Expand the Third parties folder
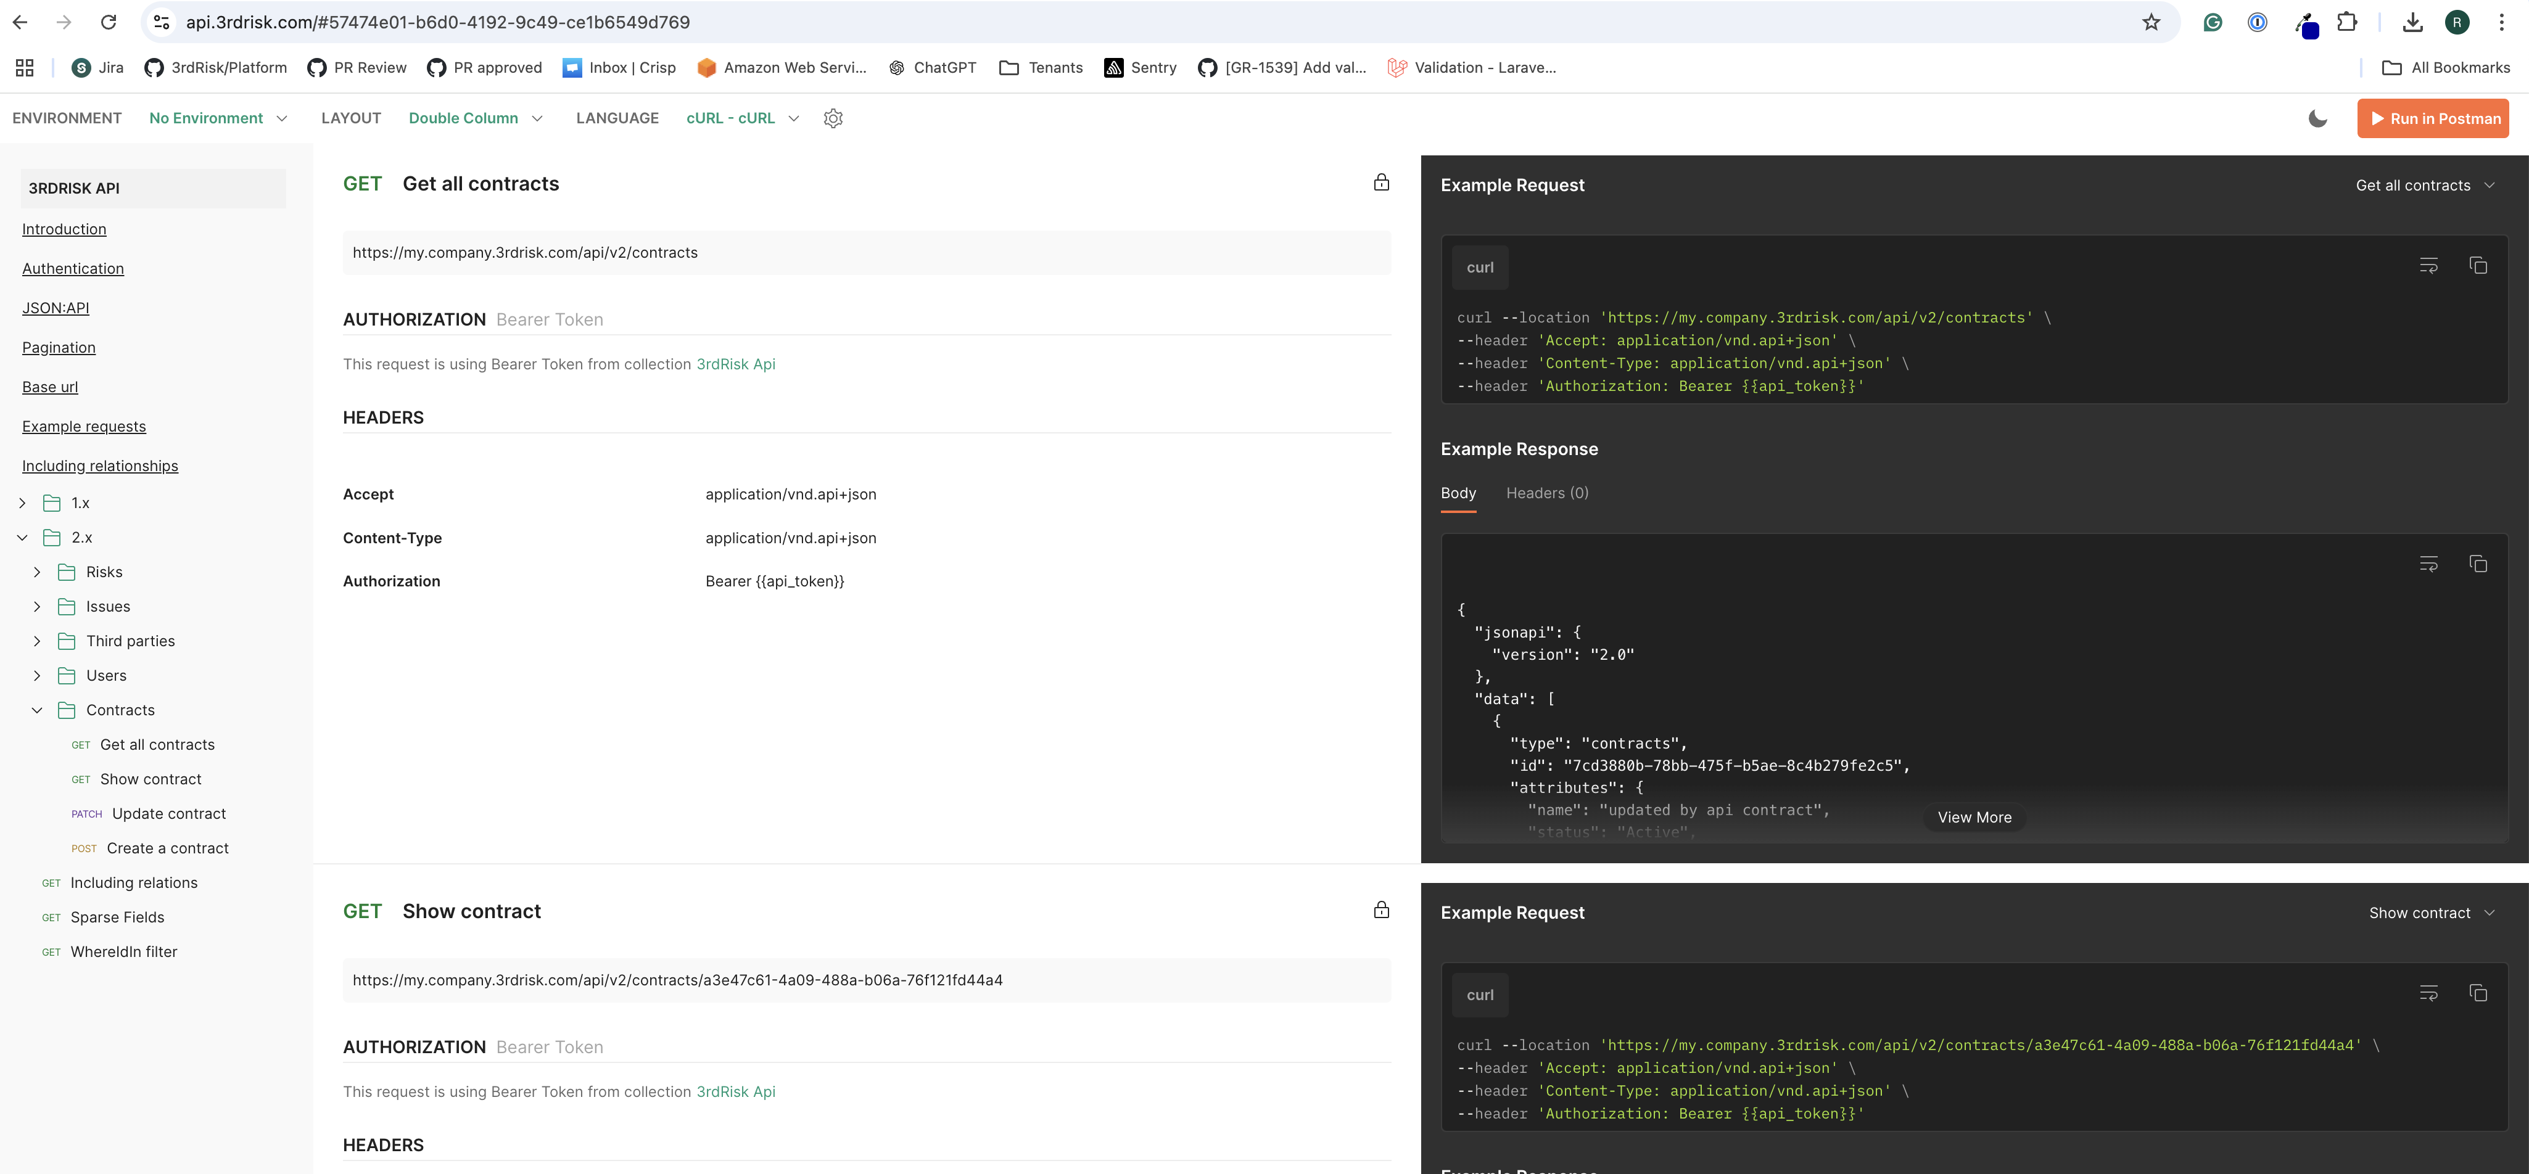 (37, 641)
